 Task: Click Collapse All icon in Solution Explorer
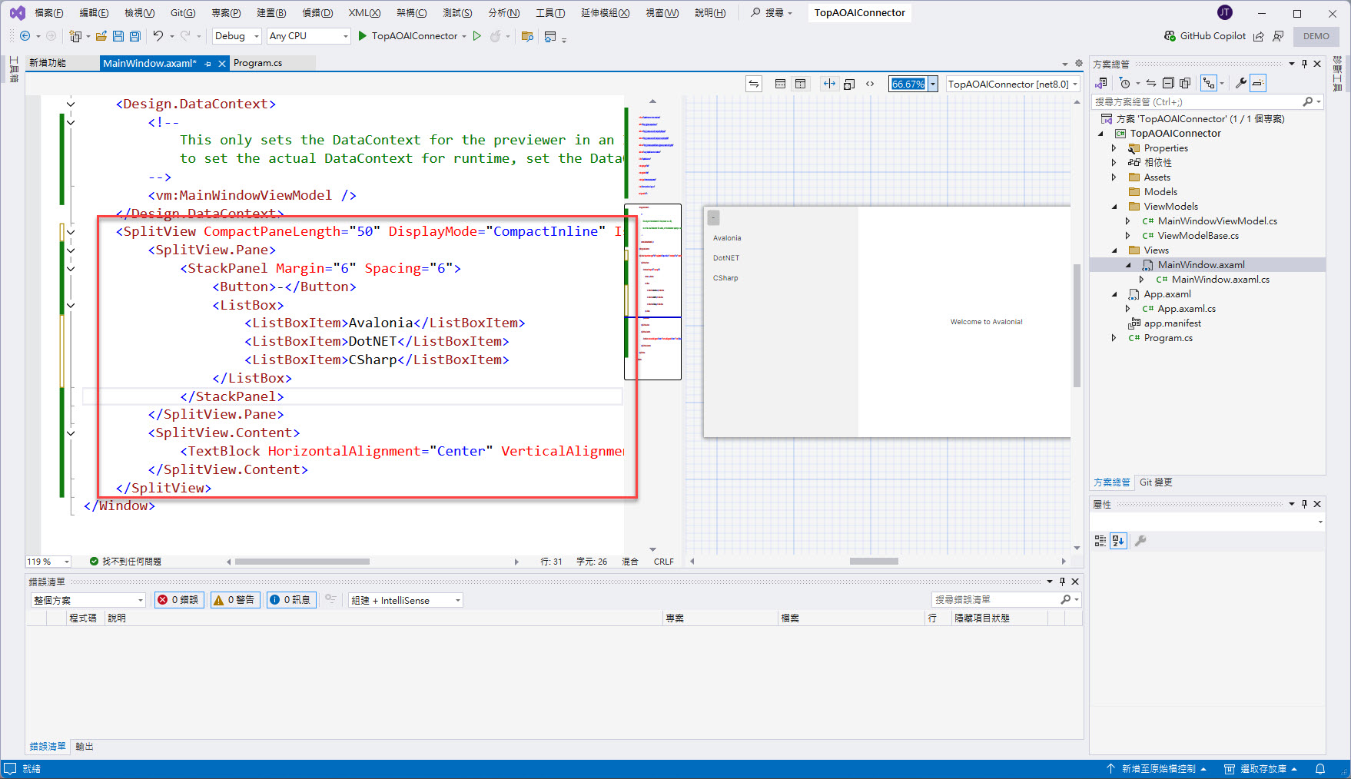(x=1168, y=83)
